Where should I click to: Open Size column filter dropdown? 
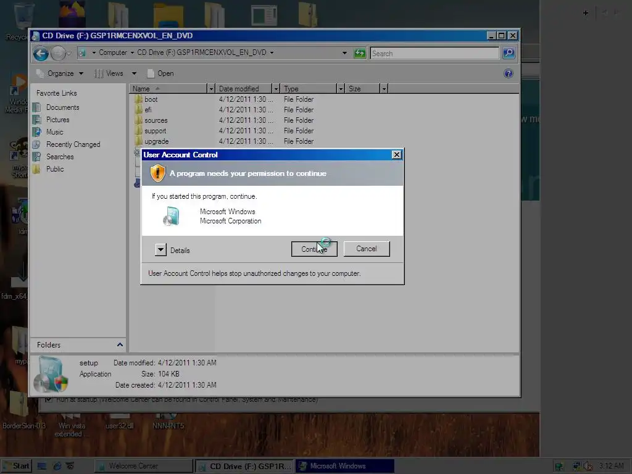384,89
